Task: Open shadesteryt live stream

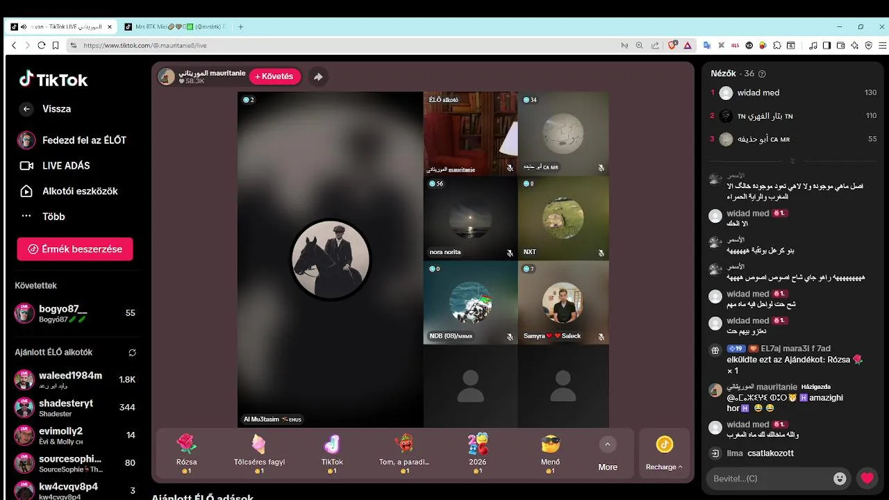Action: pyautogui.click(x=75, y=408)
